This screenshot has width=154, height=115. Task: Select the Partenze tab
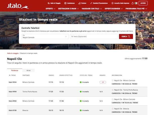click(x=15, y=70)
